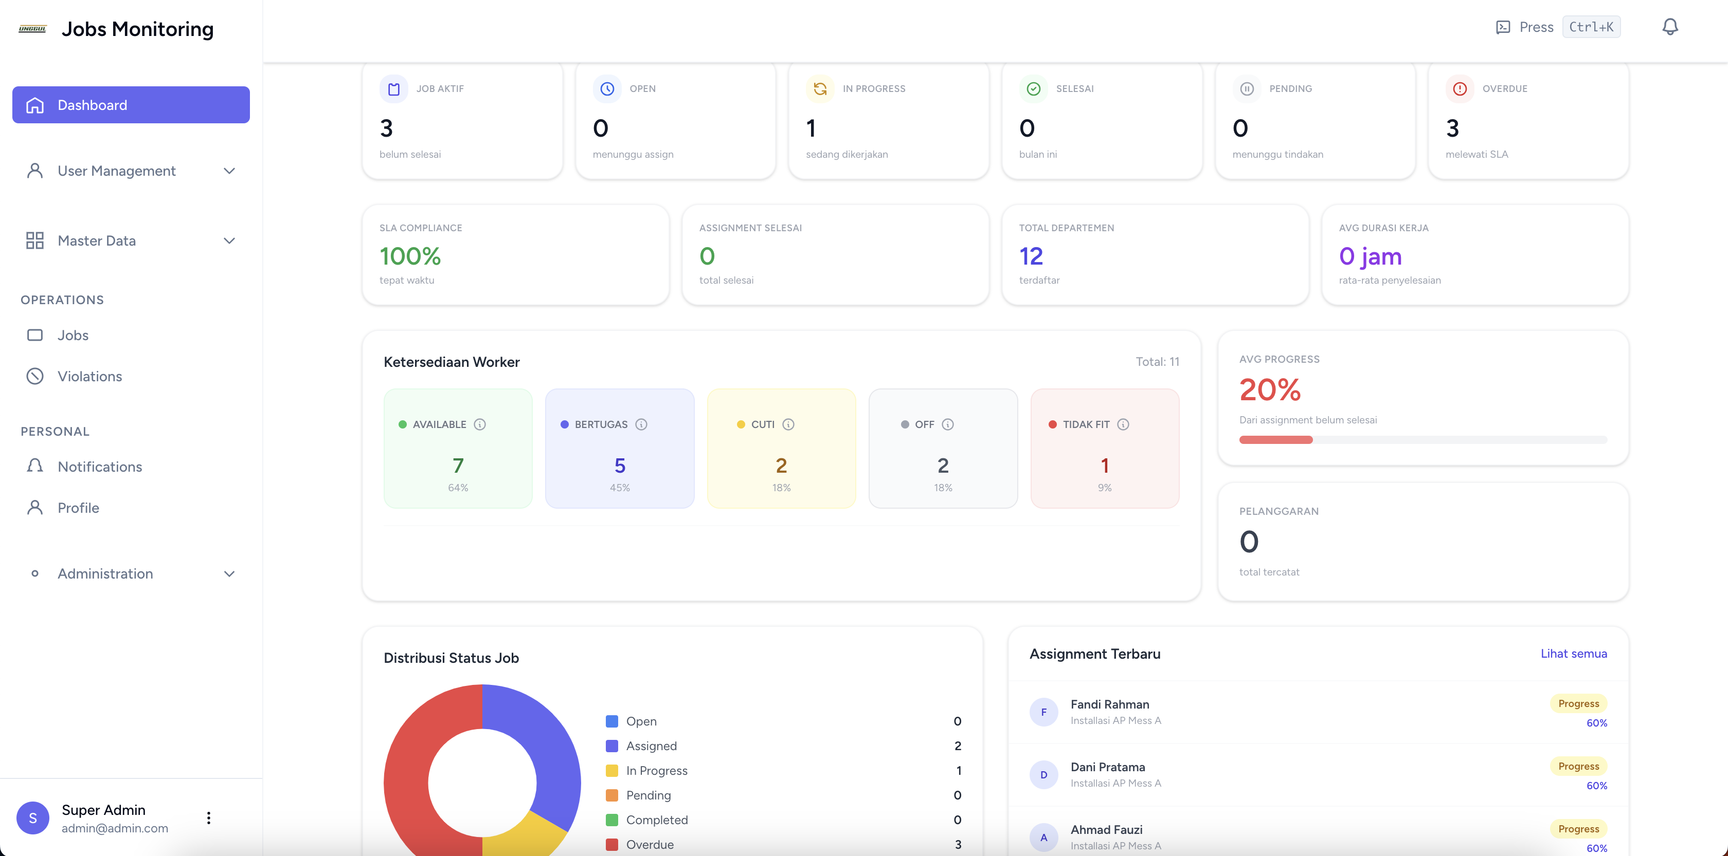The height and width of the screenshot is (856, 1728).
Task: Open the top bar notification bell
Action: pyautogui.click(x=1670, y=27)
